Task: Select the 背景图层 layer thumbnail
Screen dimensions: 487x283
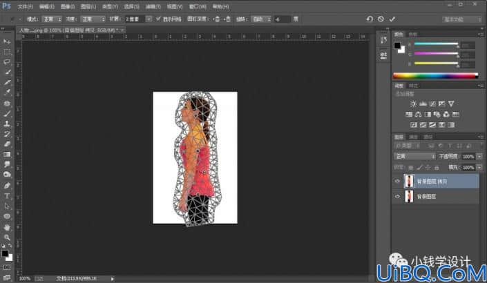Action: [409, 197]
